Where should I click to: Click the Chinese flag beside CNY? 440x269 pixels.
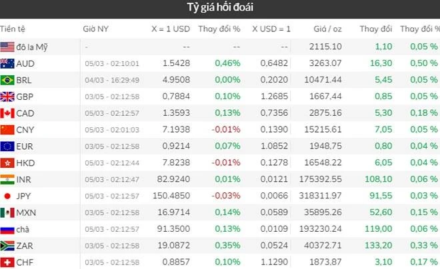tap(7, 129)
